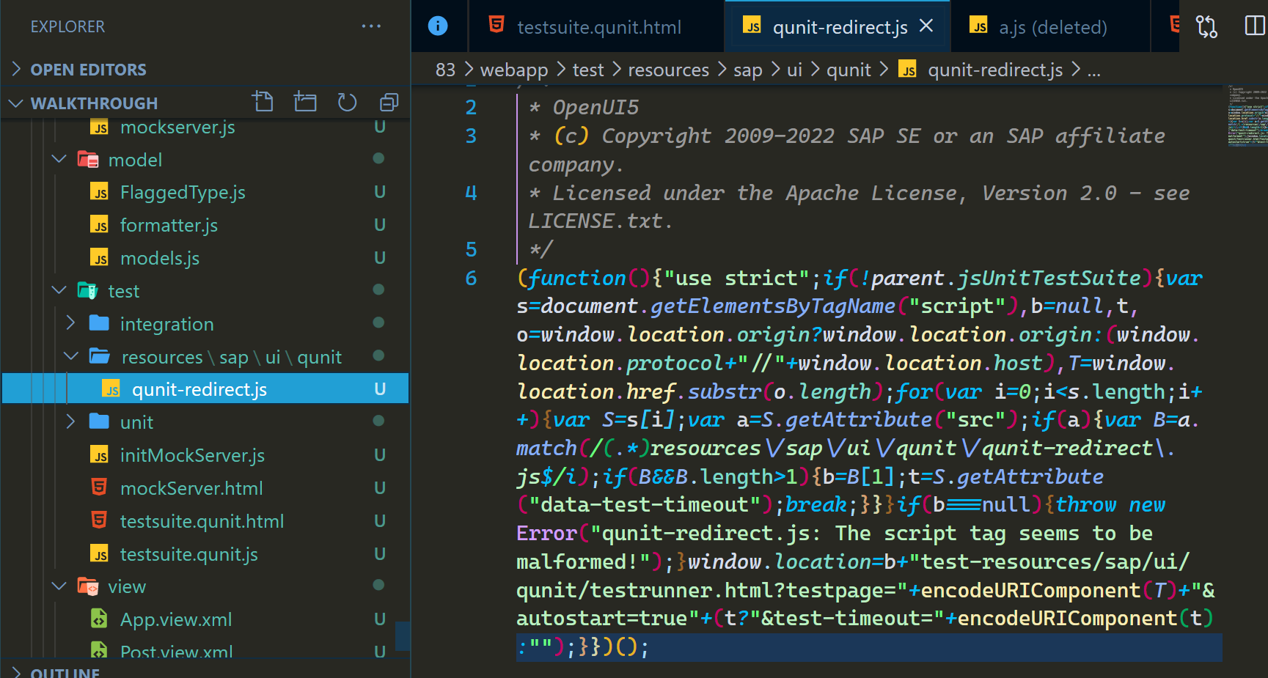Screen dimensions: 1268x678
Task: Click the test breadcrumb segment
Action: coord(588,70)
